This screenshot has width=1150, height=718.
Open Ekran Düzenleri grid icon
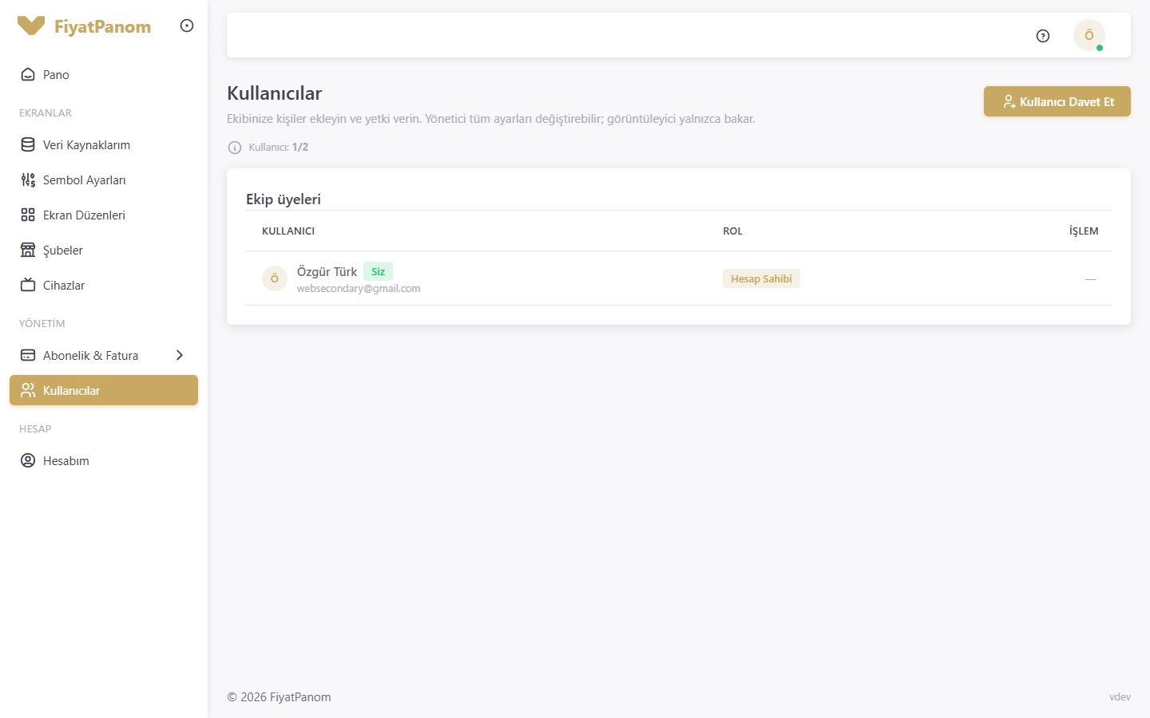(x=28, y=215)
